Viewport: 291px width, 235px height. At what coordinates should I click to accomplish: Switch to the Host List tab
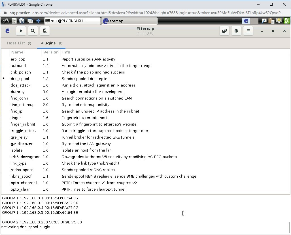tap(15, 43)
